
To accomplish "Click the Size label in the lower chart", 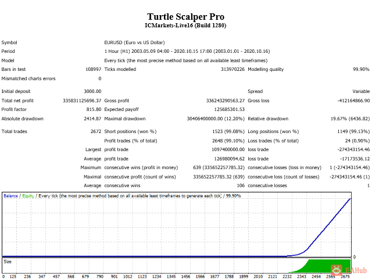I will (x=8, y=262).
